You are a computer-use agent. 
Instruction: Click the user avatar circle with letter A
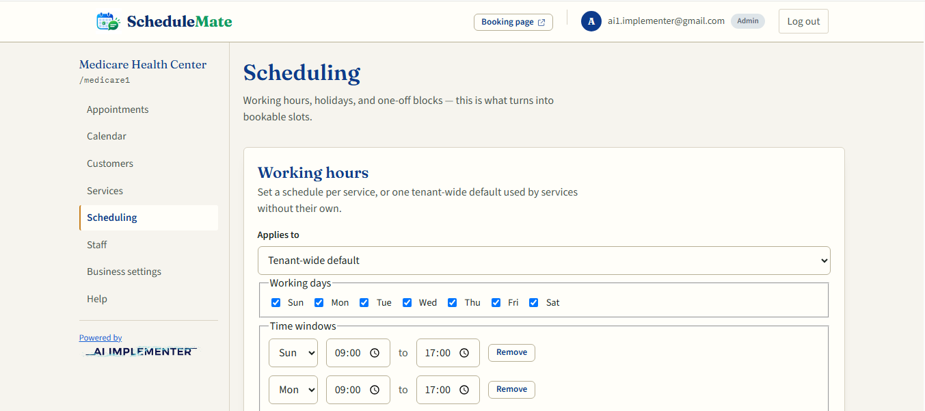[x=591, y=21]
